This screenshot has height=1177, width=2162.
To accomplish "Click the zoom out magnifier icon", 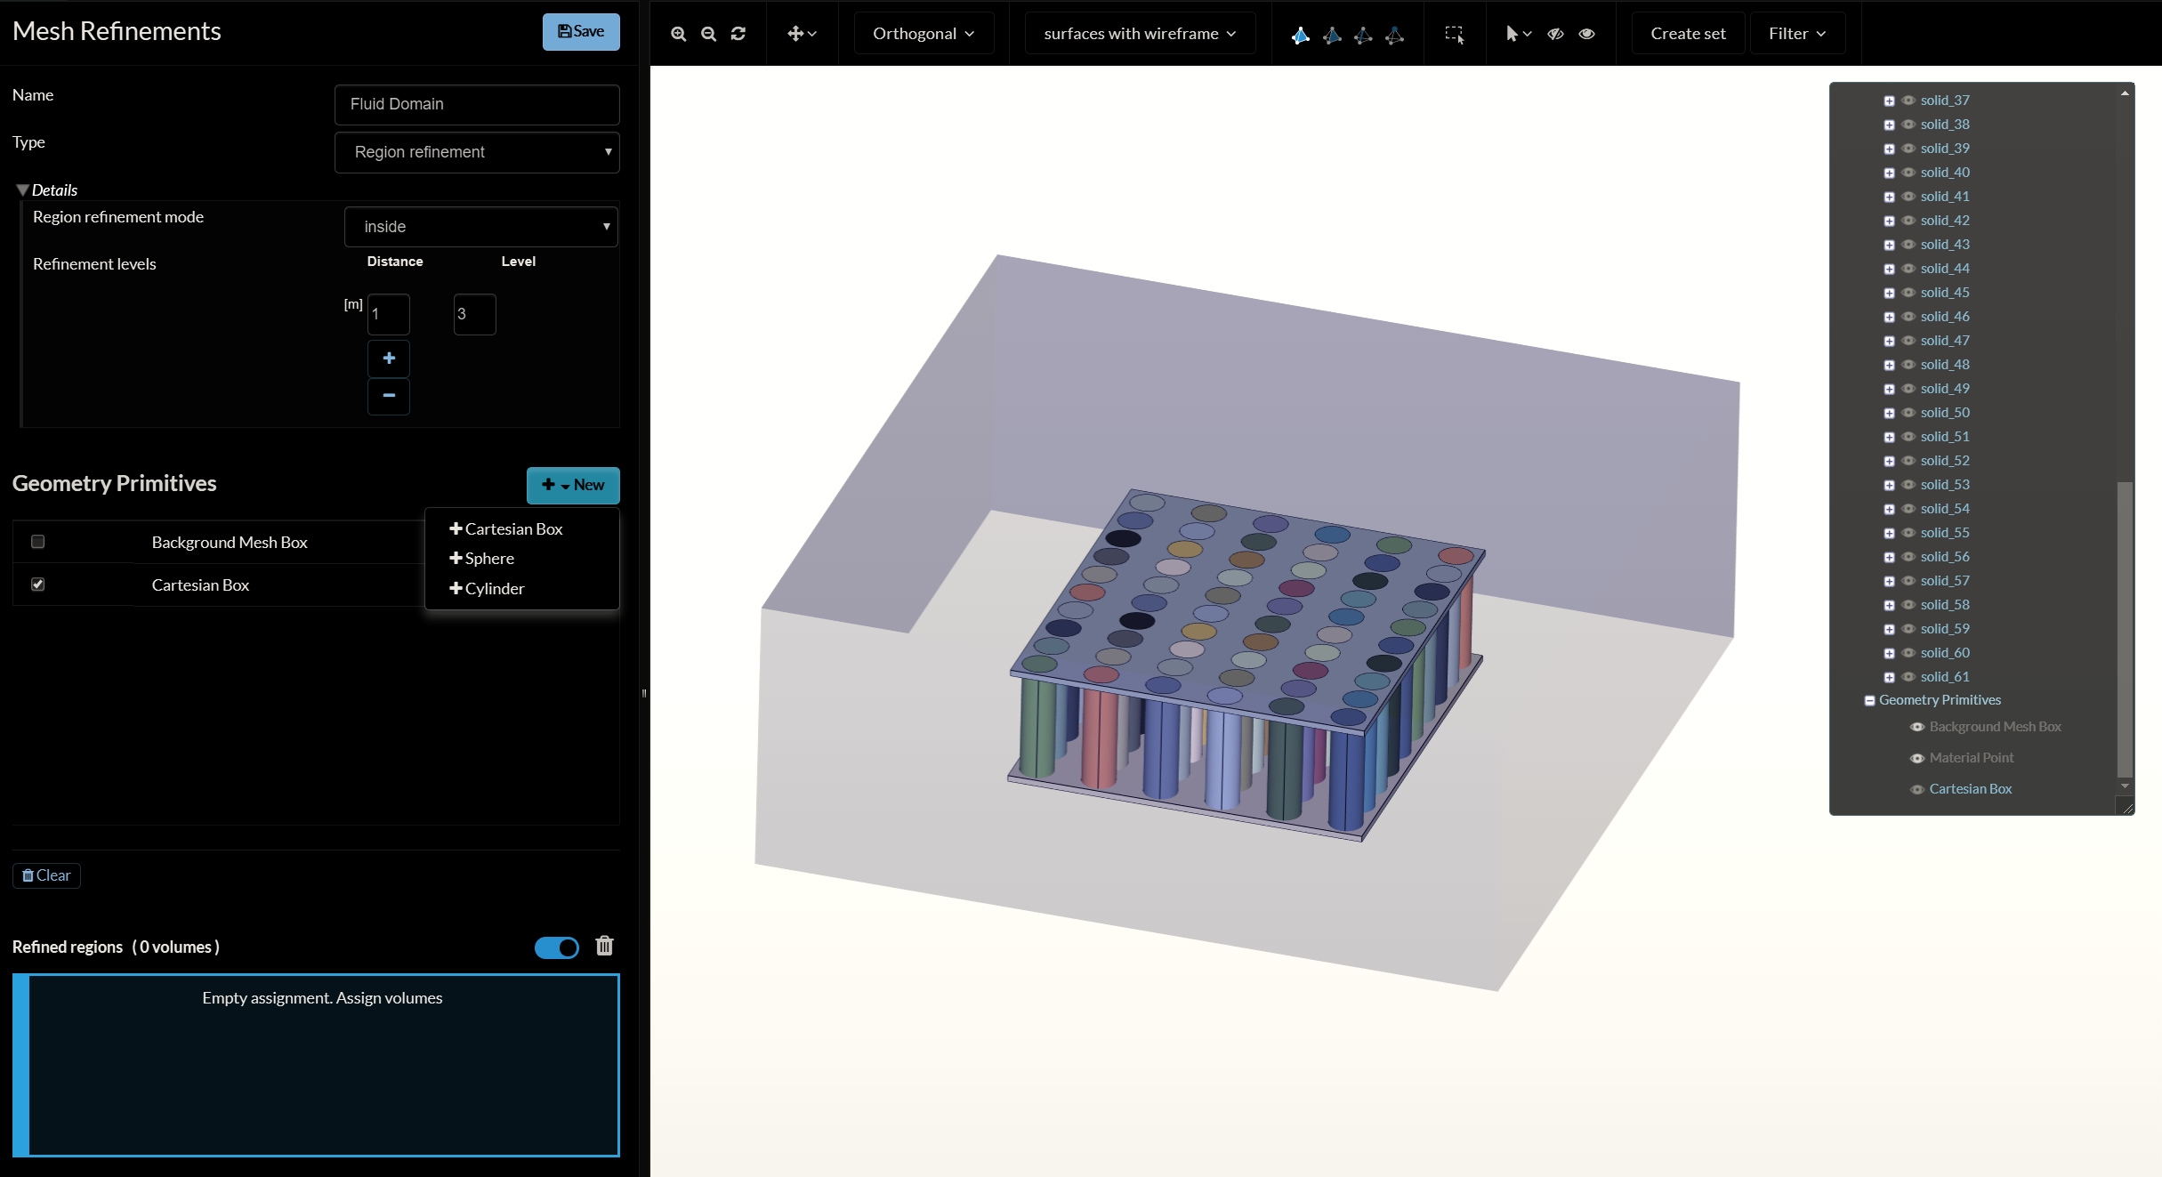I will click(708, 34).
